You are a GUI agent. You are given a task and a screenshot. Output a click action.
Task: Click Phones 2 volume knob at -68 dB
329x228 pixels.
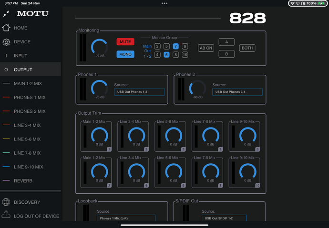[x=198, y=88]
